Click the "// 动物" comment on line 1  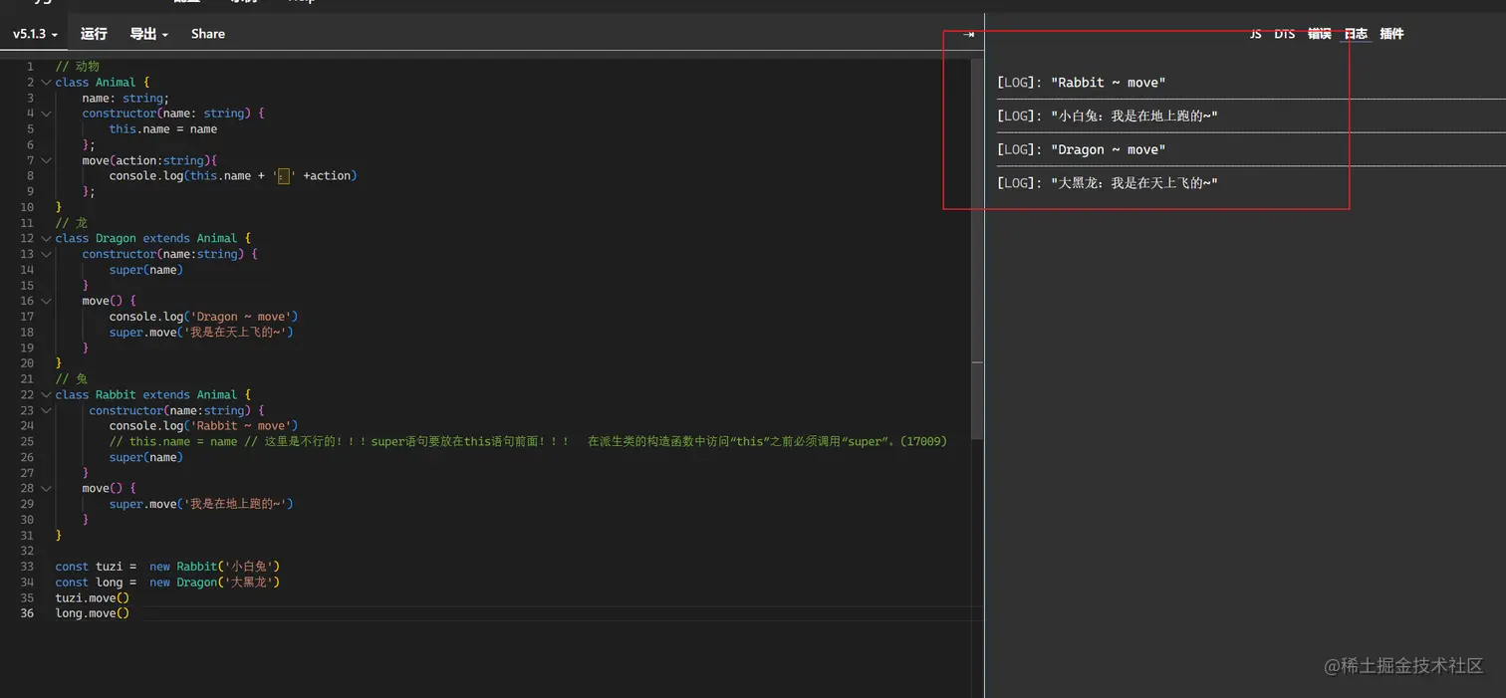point(78,67)
